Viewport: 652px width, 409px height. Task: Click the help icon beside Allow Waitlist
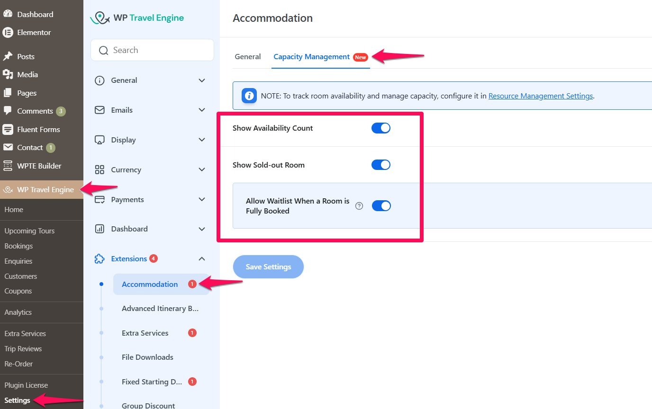pos(359,206)
